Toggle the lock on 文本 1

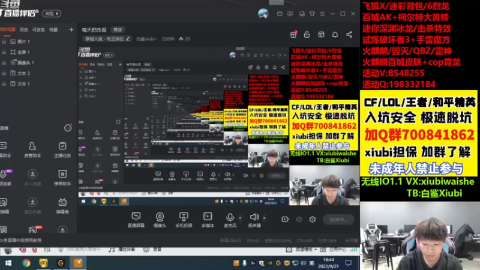(4, 83)
